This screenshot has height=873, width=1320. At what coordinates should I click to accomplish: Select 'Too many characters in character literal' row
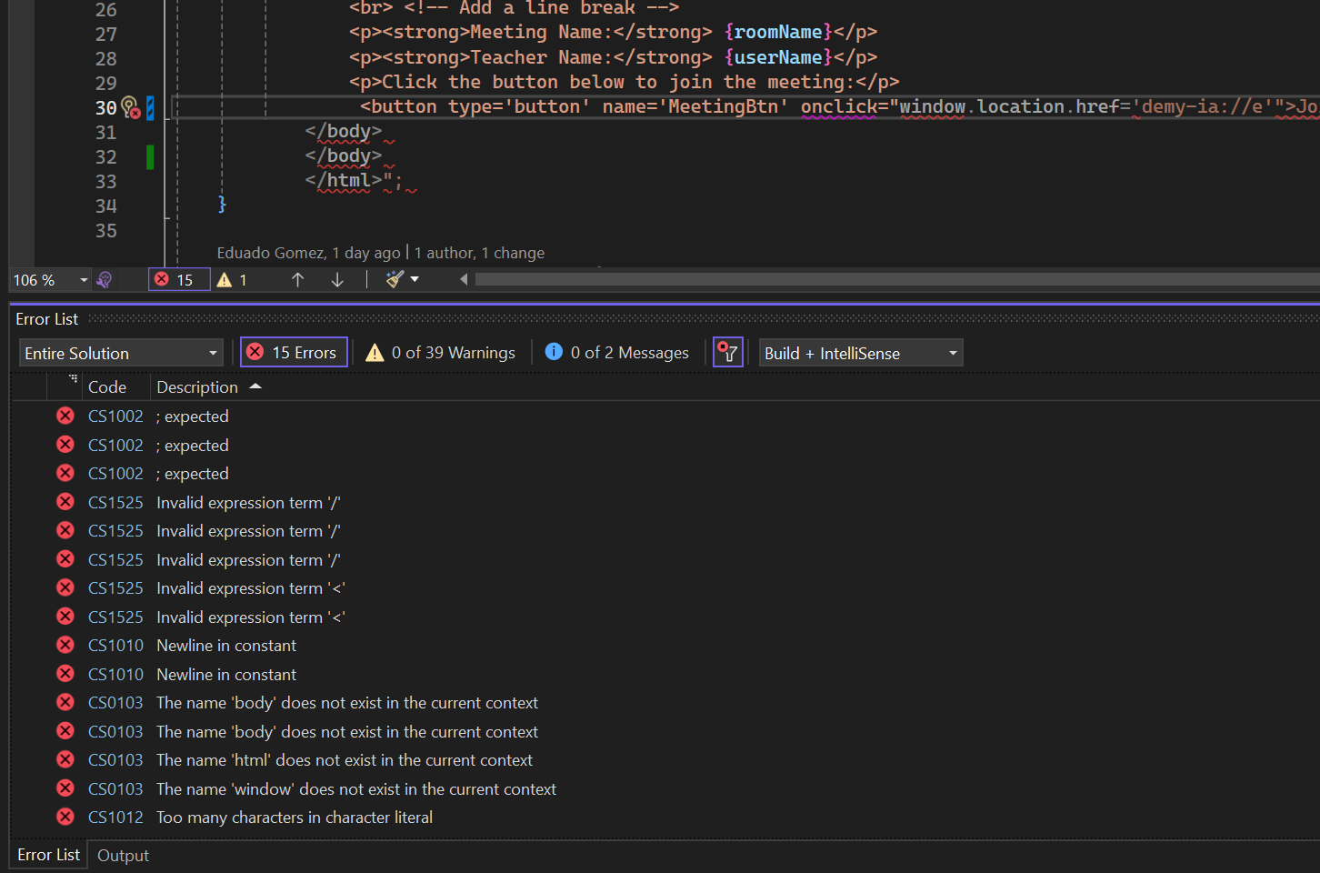(295, 818)
